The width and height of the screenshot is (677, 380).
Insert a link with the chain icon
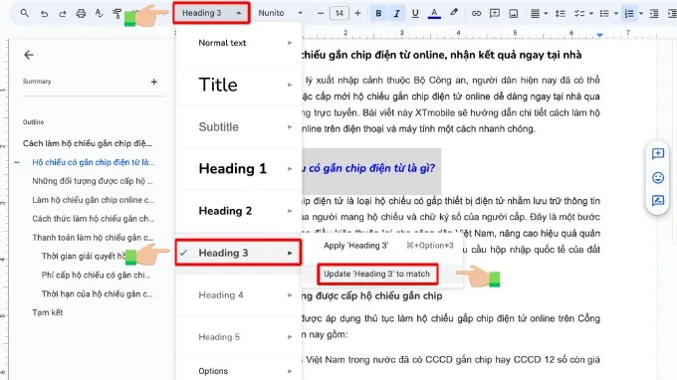[x=476, y=13]
